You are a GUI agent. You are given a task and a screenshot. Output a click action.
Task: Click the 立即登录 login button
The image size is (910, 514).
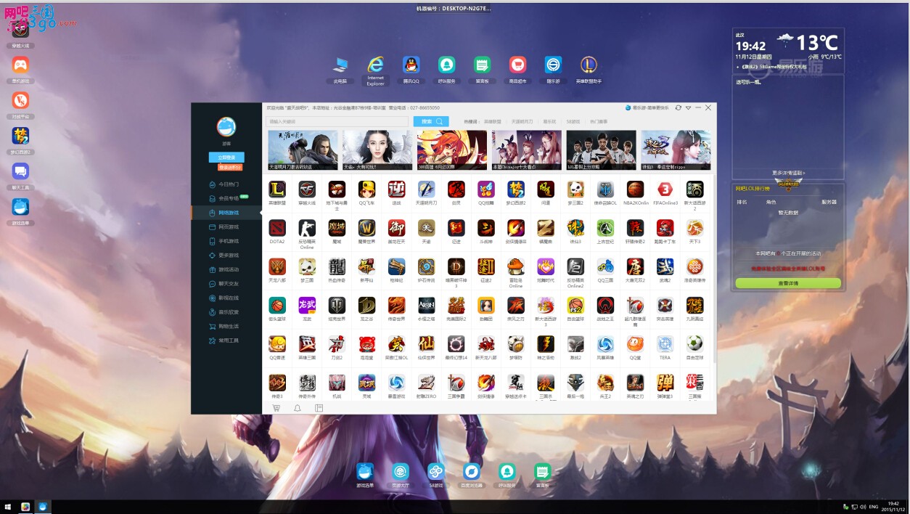[x=226, y=157]
